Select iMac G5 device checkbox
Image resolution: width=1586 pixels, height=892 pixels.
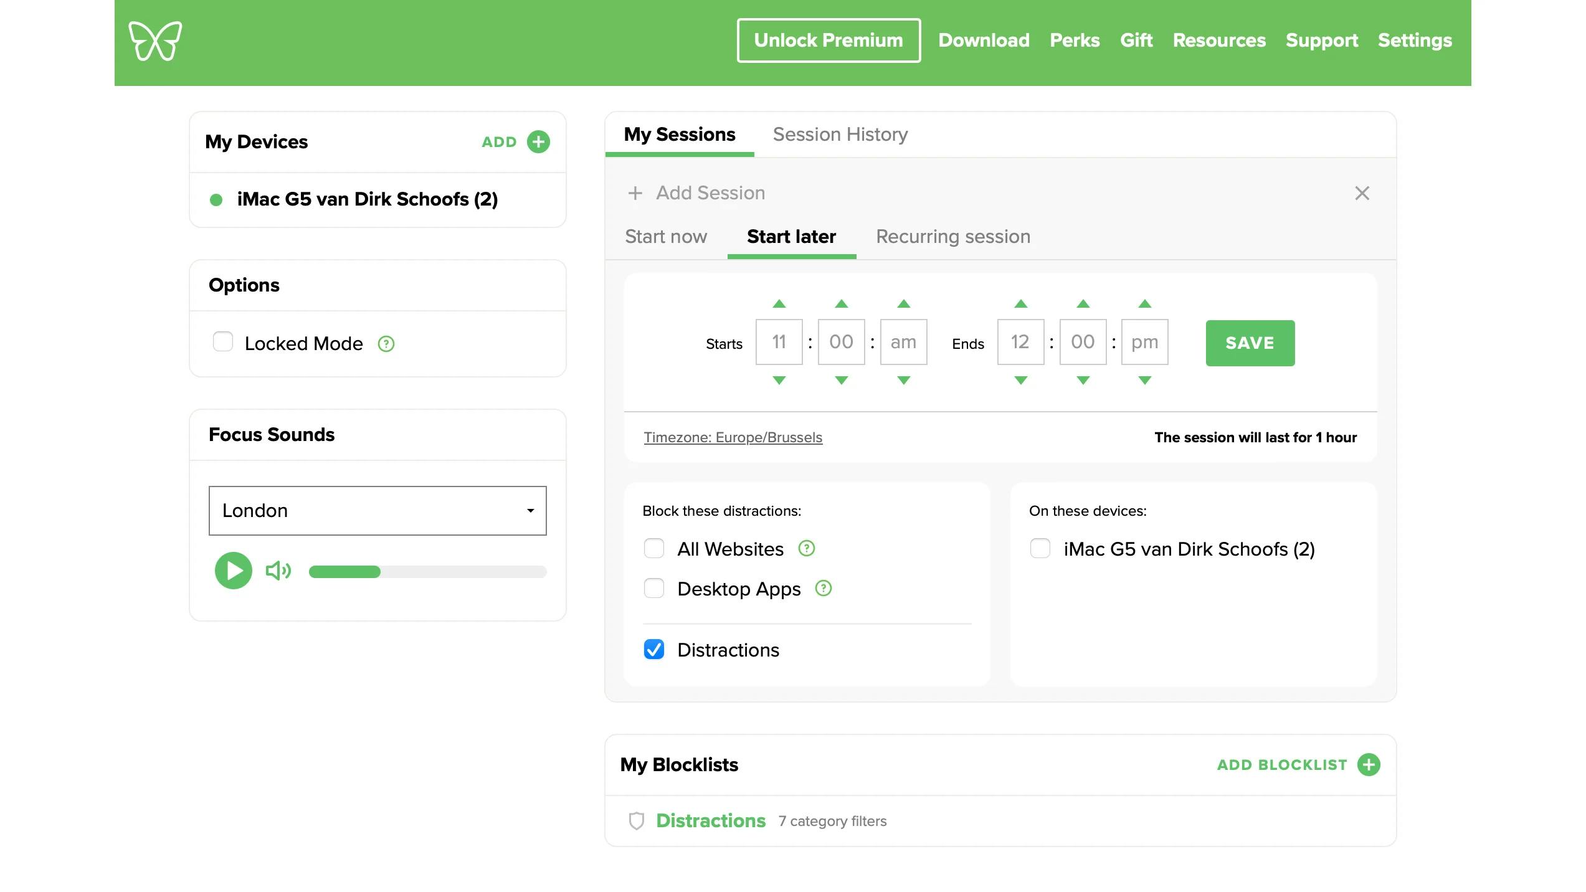(1040, 548)
